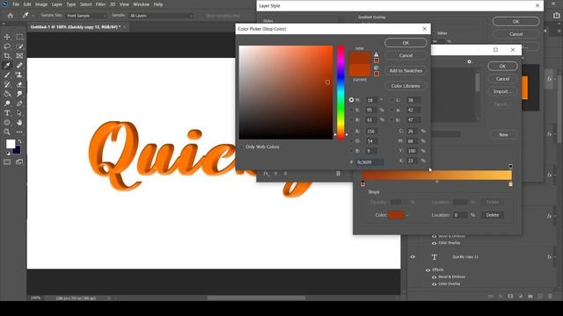Select the right yellow color stop on gradient bar
Screen dimensions: 563x316
[510, 184]
